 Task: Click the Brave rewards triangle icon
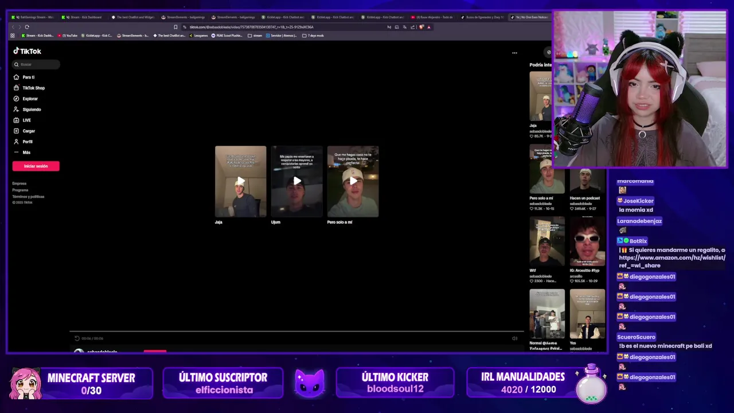click(x=429, y=27)
